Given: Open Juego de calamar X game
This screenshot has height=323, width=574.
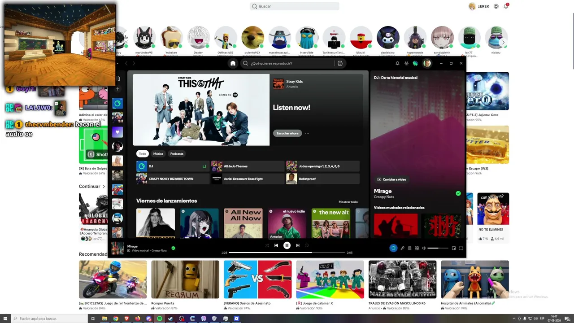Looking at the screenshot, I should pos(330,279).
